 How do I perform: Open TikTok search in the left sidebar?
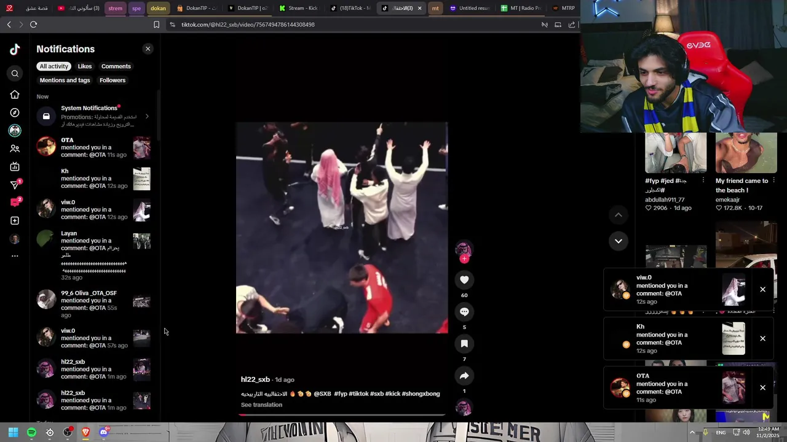click(x=15, y=74)
